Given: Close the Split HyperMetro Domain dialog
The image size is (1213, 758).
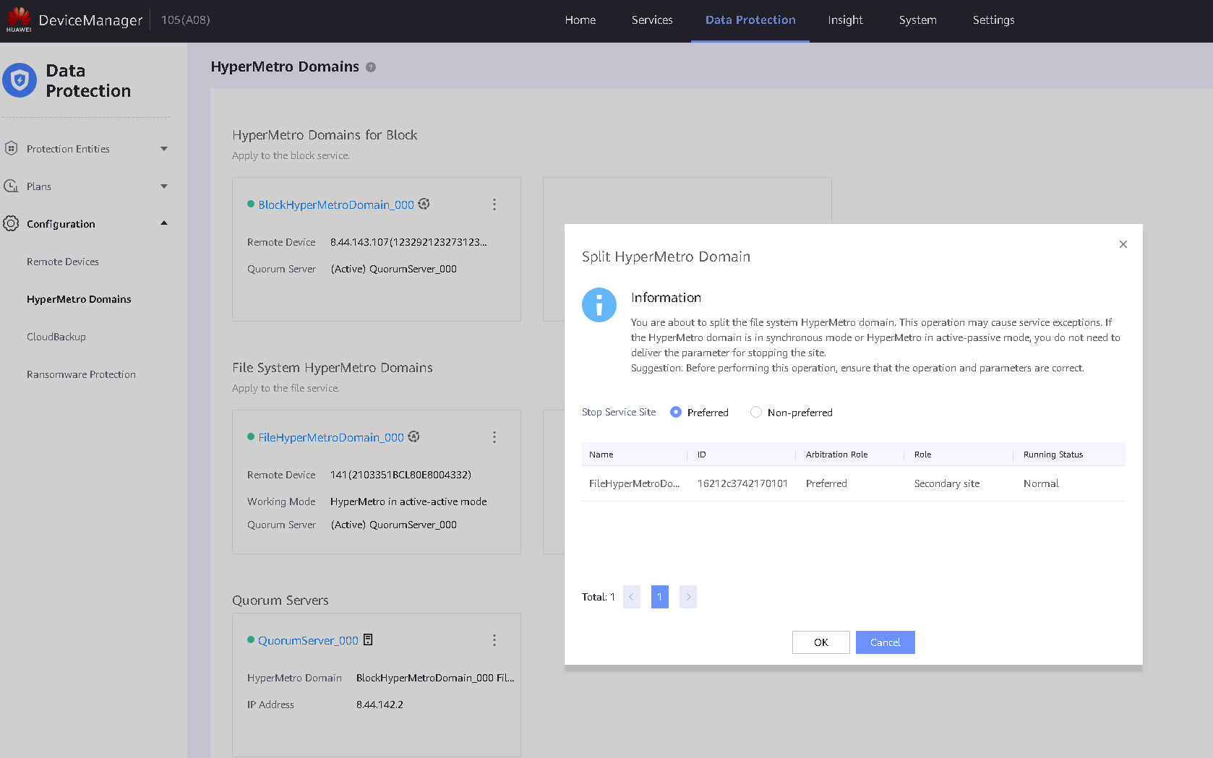Looking at the screenshot, I should coord(1123,244).
